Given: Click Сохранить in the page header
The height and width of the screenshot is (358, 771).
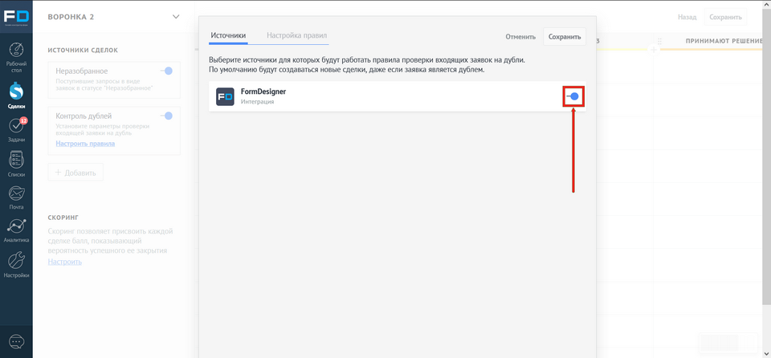Looking at the screenshot, I should [x=725, y=17].
